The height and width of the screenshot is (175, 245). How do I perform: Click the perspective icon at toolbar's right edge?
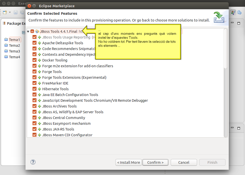tap(239, 12)
